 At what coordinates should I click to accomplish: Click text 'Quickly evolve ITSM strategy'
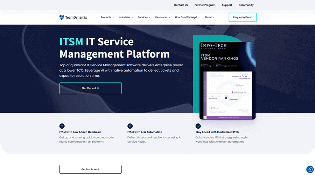click(214, 137)
